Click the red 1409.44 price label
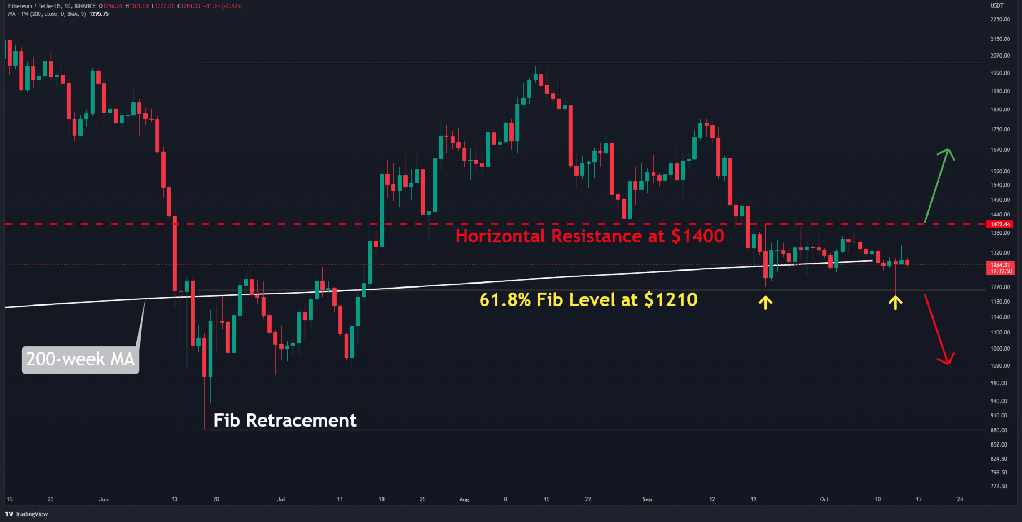 click(1000, 224)
